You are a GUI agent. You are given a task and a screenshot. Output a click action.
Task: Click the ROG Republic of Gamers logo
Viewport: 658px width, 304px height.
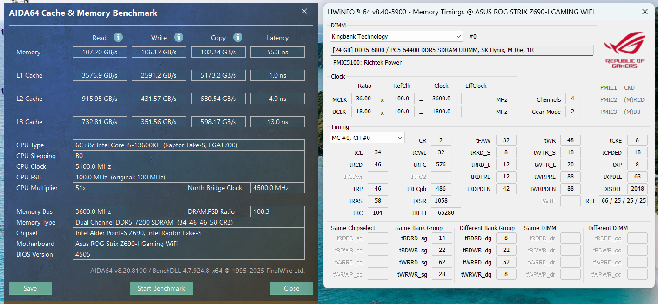[x=624, y=50]
